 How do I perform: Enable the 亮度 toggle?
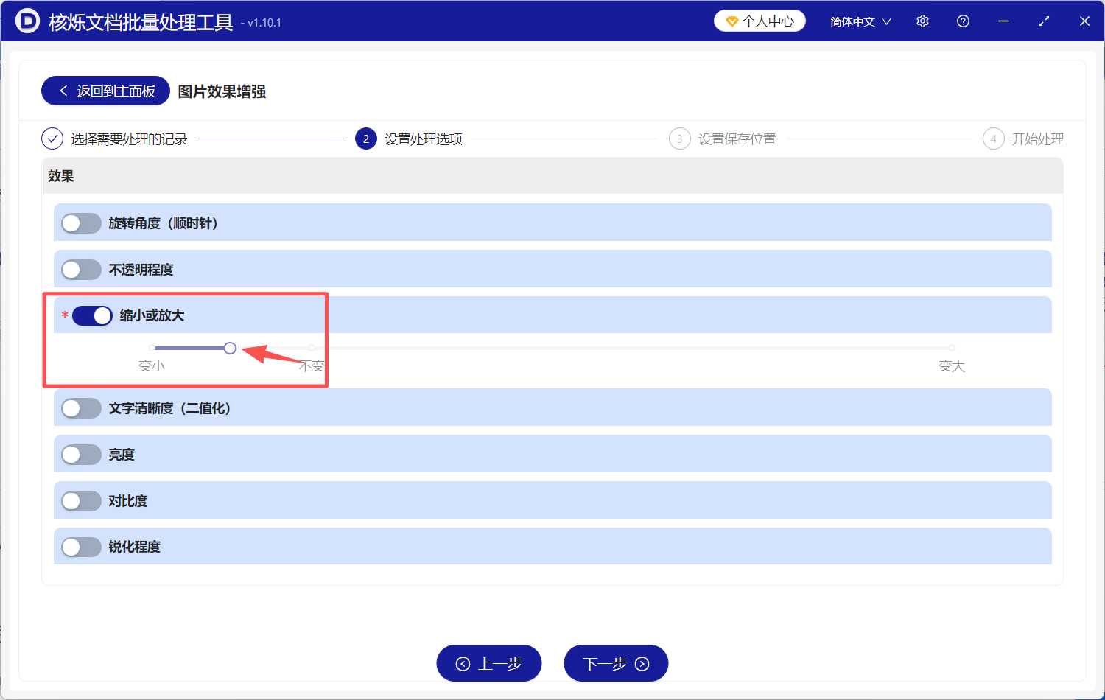[x=81, y=454]
